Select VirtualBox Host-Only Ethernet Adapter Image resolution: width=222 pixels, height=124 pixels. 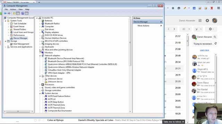pos(65,70)
